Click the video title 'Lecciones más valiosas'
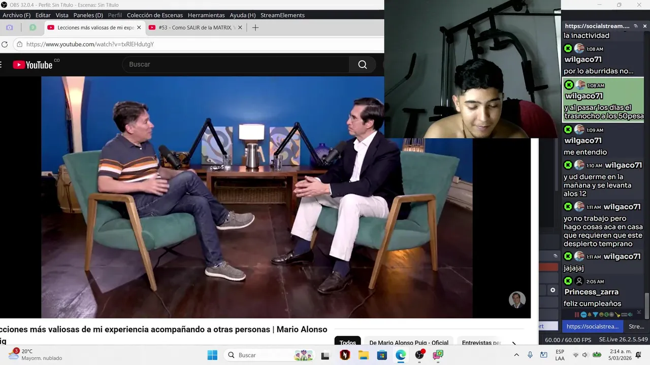This screenshot has height=365, width=650. pos(164,335)
